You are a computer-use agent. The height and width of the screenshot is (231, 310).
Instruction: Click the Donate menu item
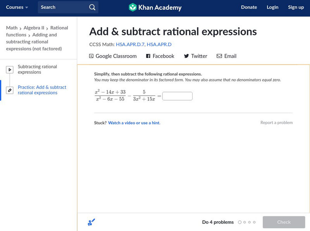pyautogui.click(x=249, y=7)
